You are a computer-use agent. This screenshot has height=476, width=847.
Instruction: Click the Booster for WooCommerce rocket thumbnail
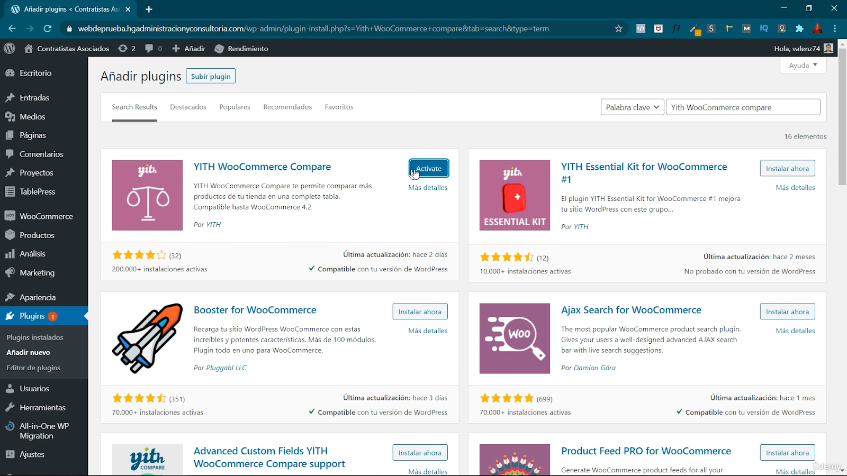click(147, 338)
